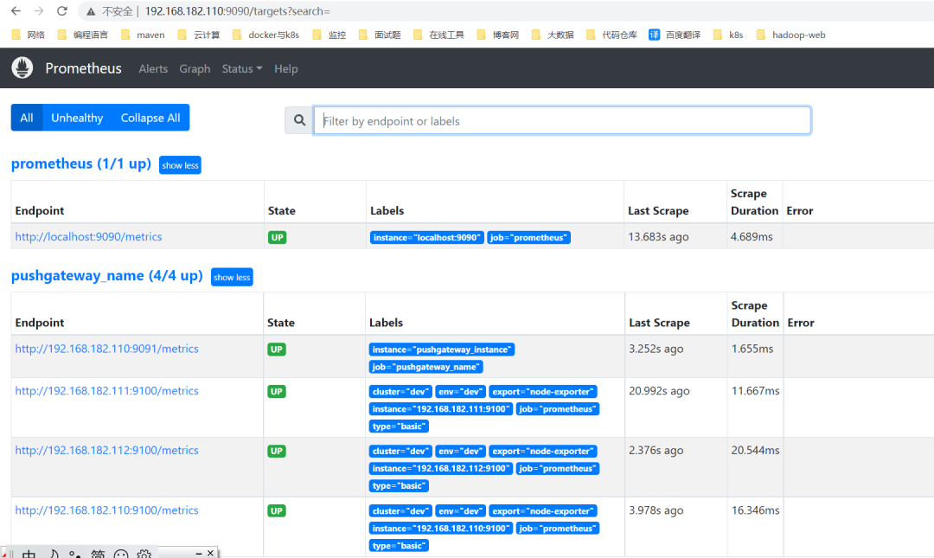Open the maven bookmark folder

(143, 35)
